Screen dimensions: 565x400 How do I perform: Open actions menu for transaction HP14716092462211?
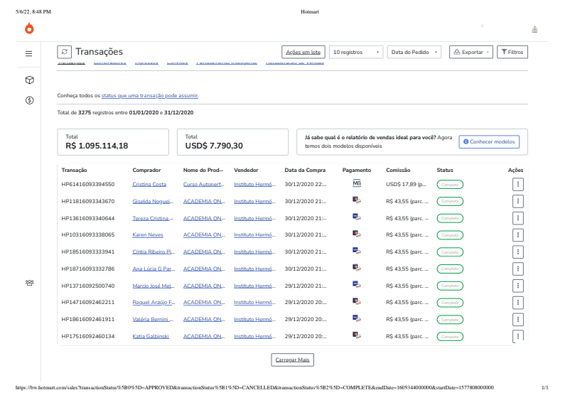coord(518,303)
